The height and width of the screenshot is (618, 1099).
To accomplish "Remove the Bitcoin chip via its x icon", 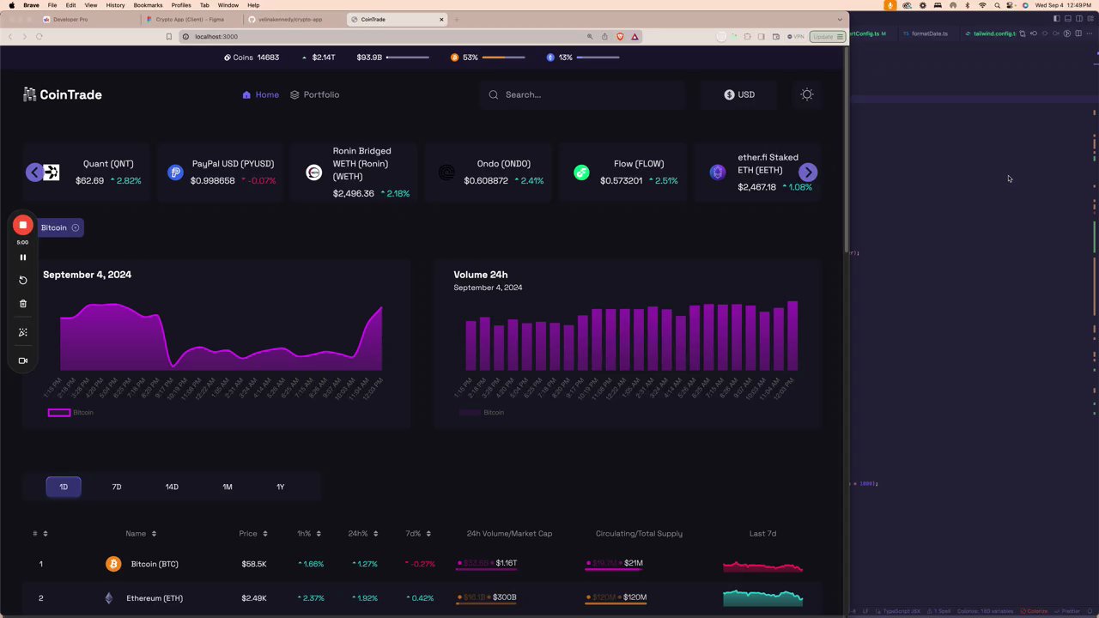I will [x=76, y=227].
